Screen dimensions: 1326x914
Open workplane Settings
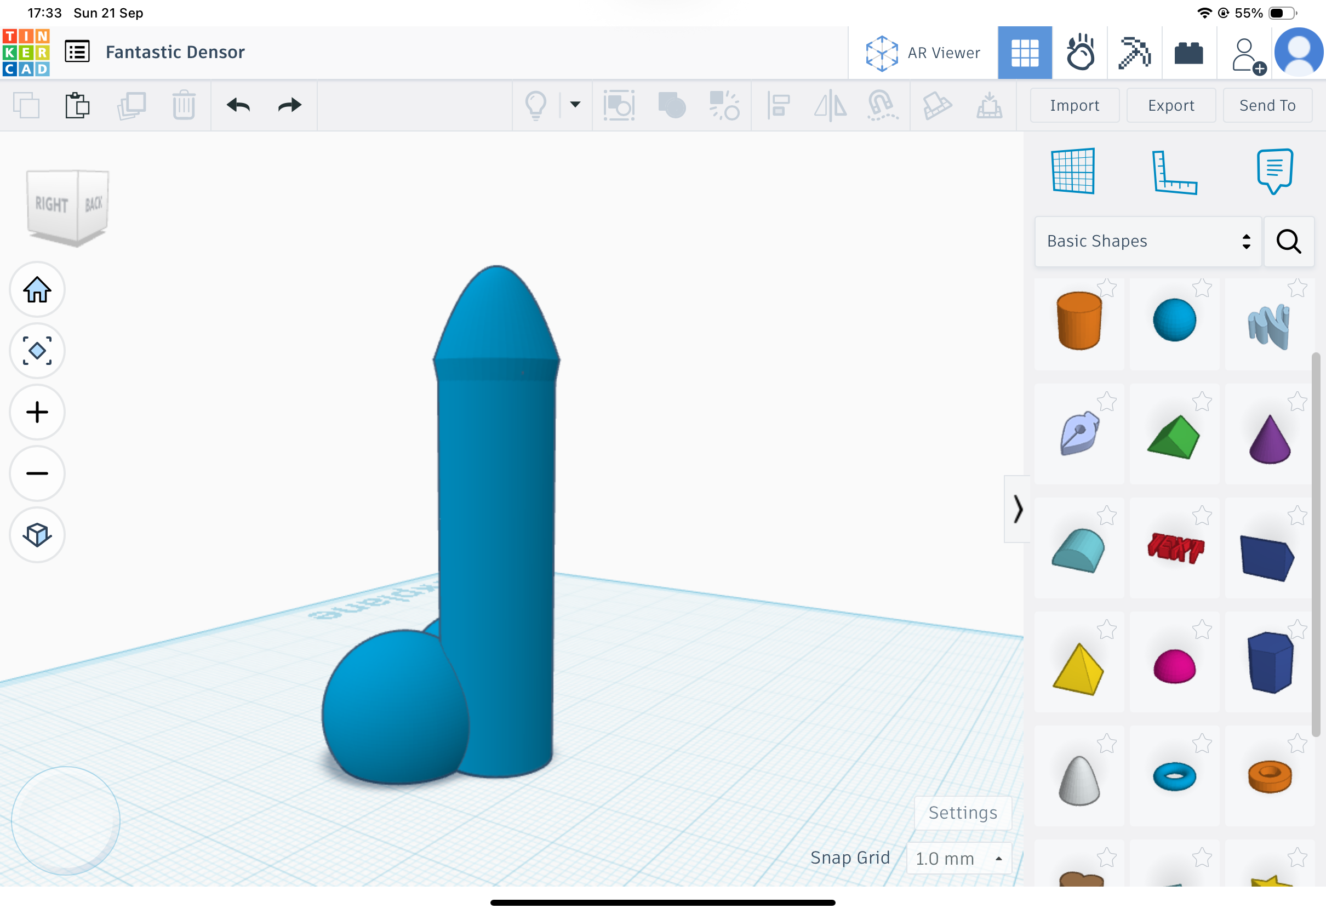pyautogui.click(x=963, y=813)
